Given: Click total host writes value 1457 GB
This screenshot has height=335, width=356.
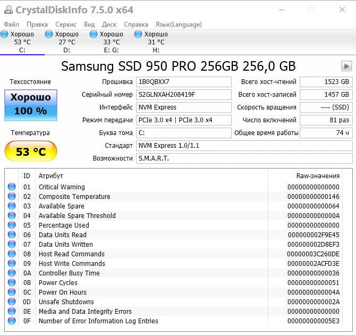Looking at the screenshot, I should pos(326,95).
